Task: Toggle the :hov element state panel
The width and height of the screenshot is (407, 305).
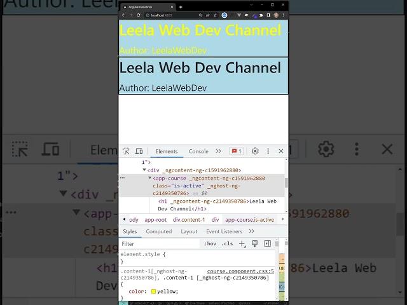Action: tap(210, 244)
